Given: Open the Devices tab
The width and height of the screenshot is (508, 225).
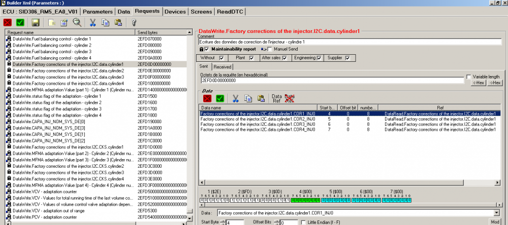Looking at the screenshot, I should pyautogui.click(x=175, y=12).
